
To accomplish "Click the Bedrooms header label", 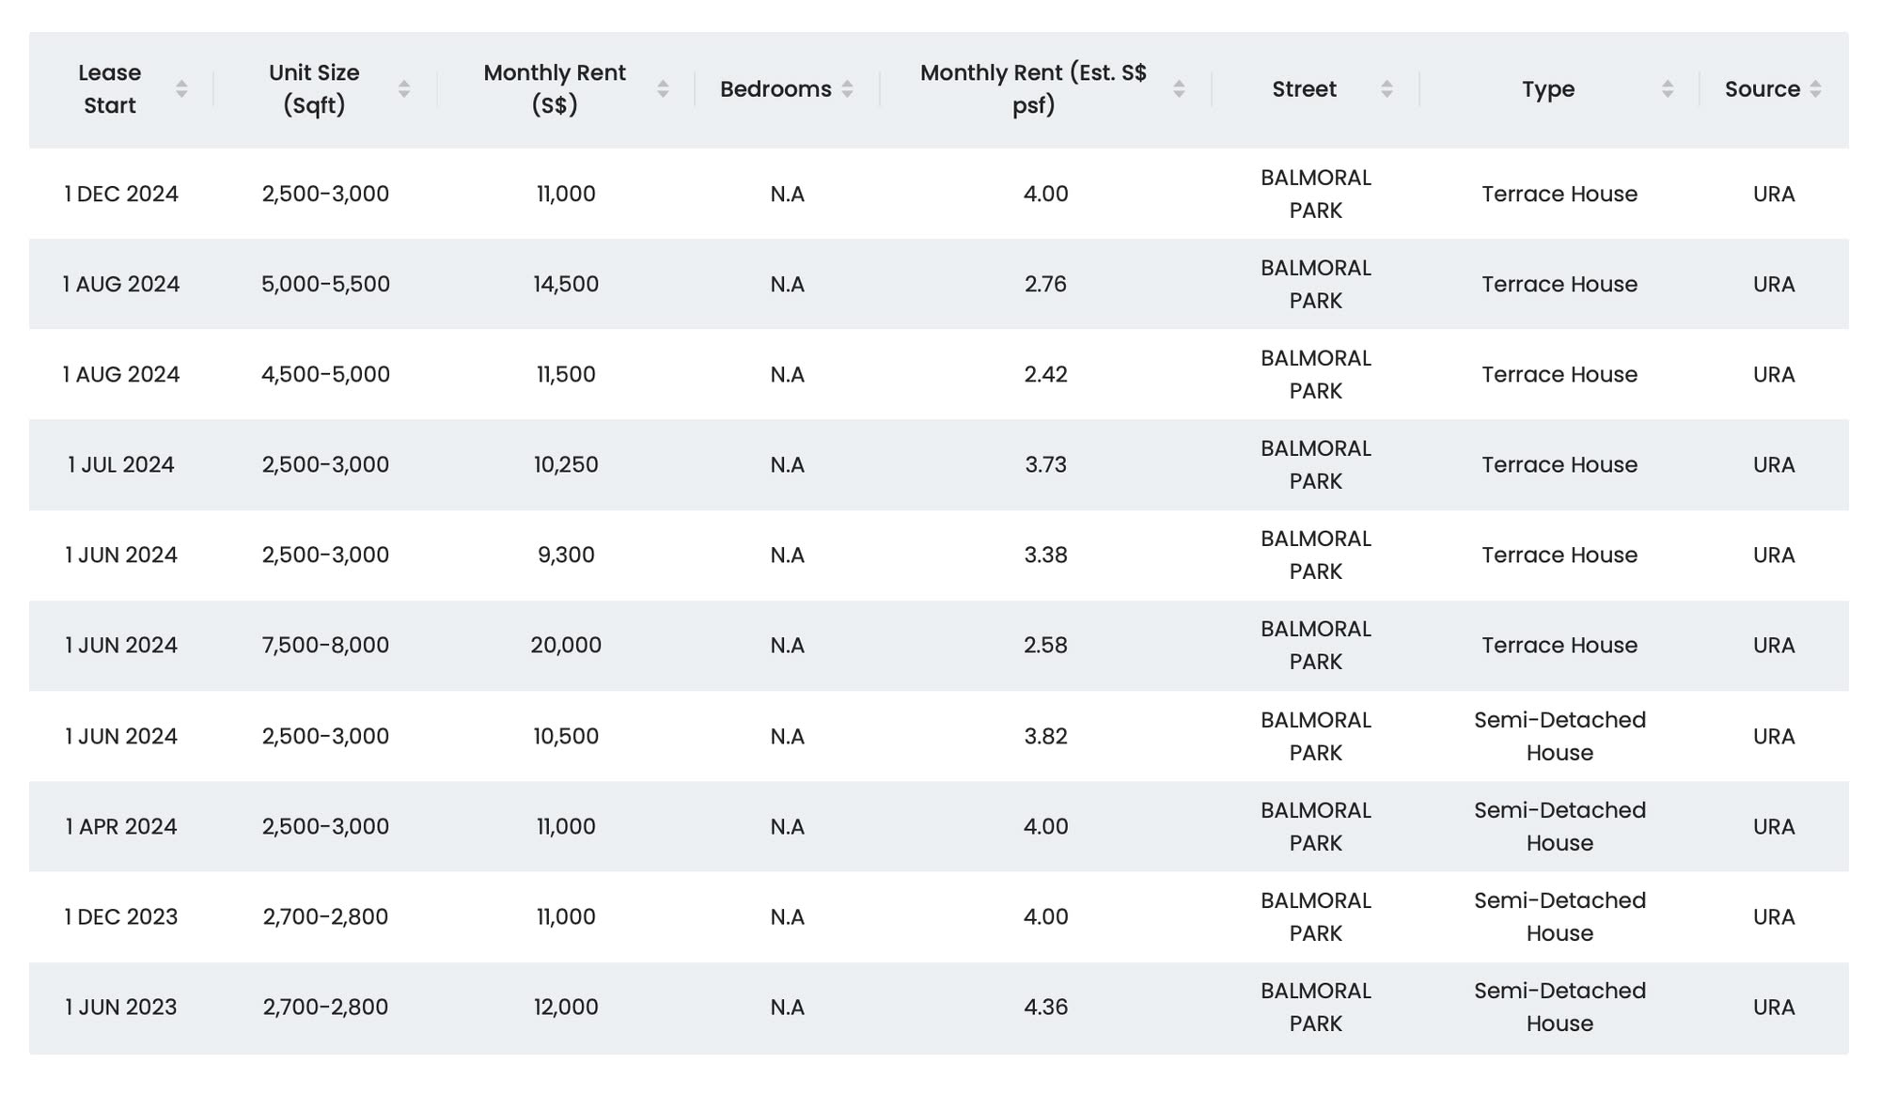I will coord(775,89).
